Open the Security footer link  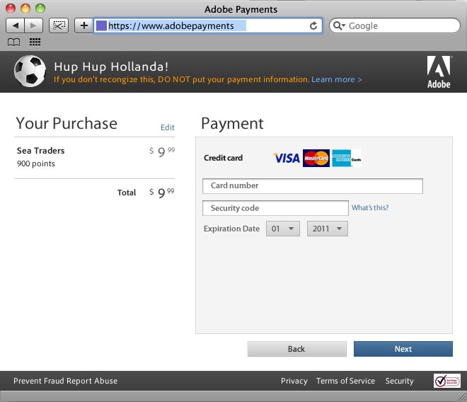pyautogui.click(x=399, y=381)
